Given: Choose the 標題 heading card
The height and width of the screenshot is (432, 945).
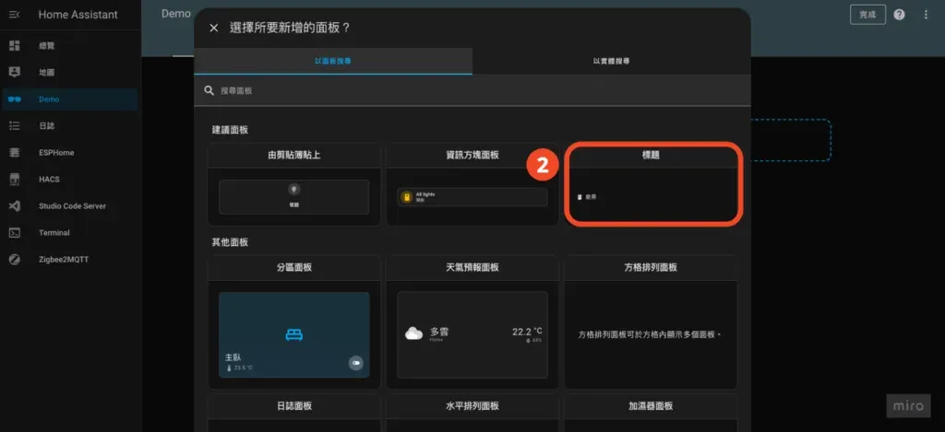Looking at the screenshot, I should tap(651, 184).
